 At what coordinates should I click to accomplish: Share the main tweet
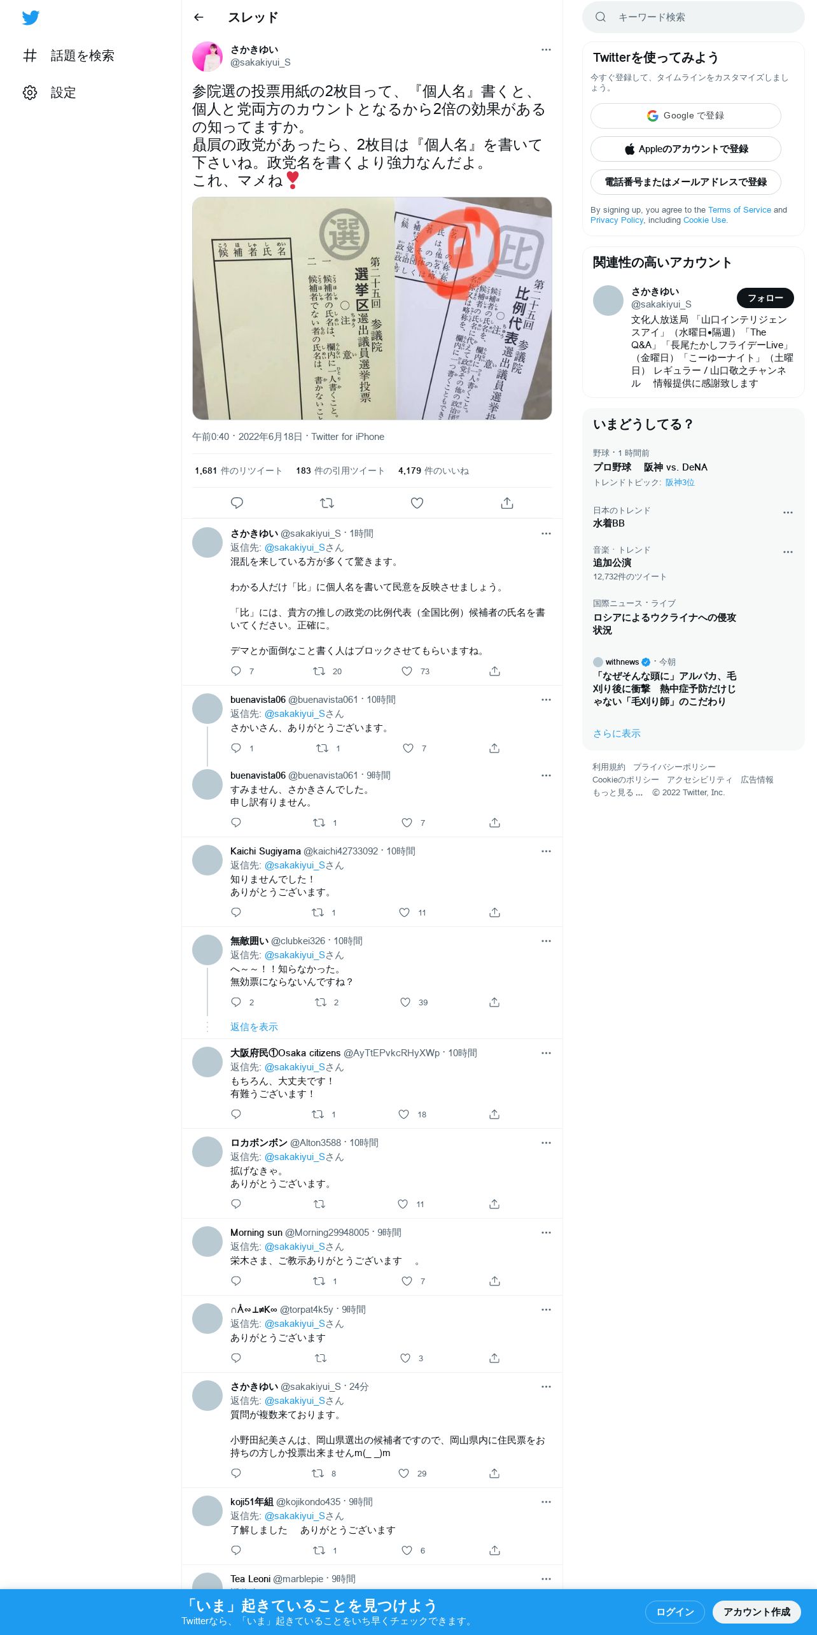pos(507,503)
